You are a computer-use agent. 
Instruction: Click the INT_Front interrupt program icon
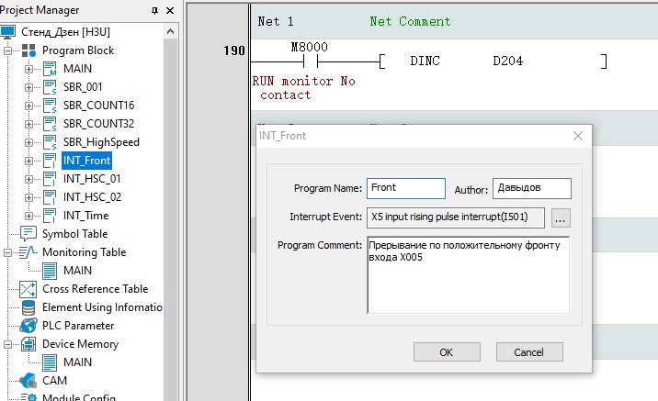point(50,161)
